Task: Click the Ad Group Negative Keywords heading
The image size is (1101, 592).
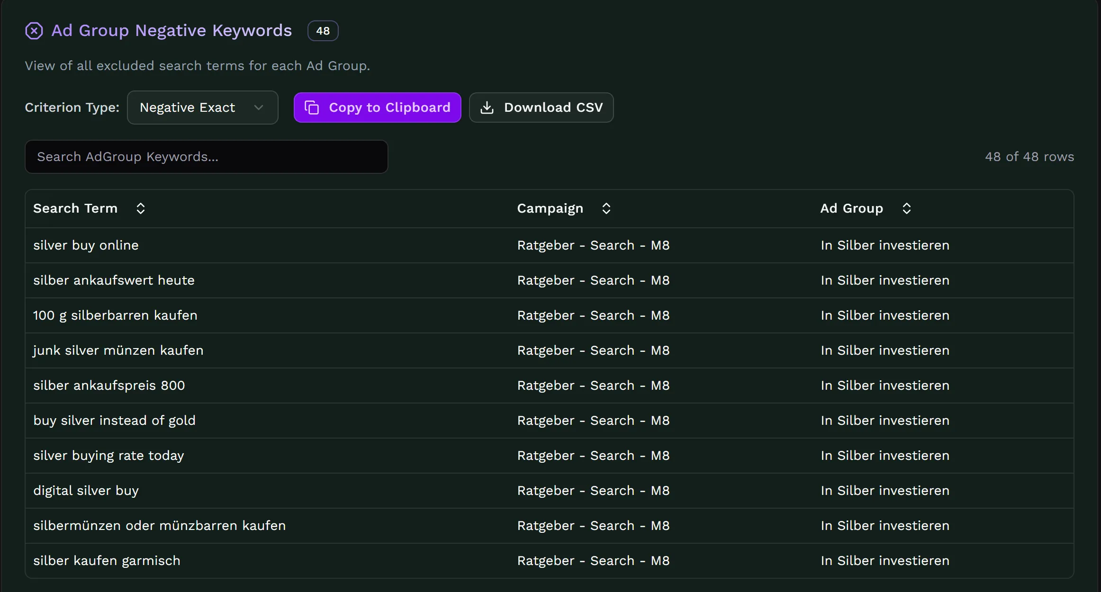Action: coord(171,31)
